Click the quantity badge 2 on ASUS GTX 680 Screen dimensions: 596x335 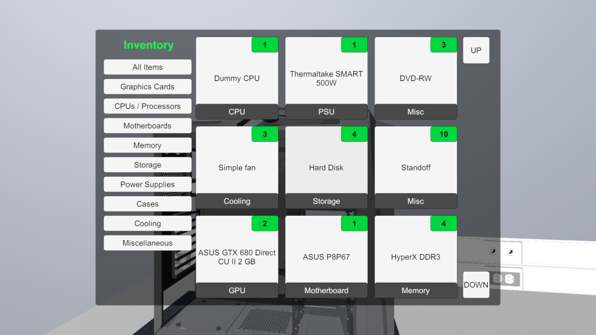tap(265, 223)
